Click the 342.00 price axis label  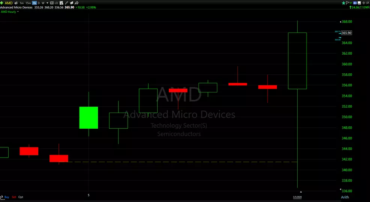pos(347,159)
